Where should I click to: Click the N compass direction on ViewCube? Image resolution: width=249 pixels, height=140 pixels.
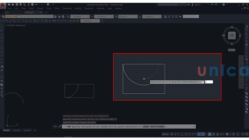pos(232,27)
